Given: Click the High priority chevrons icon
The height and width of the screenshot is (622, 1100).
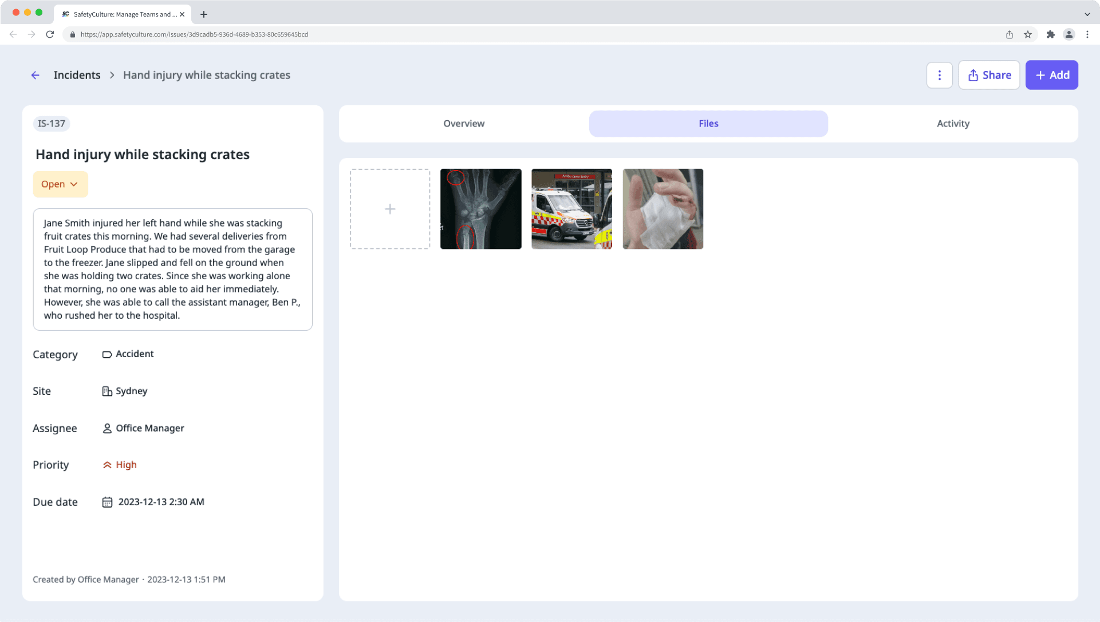Looking at the screenshot, I should click(x=107, y=465).
